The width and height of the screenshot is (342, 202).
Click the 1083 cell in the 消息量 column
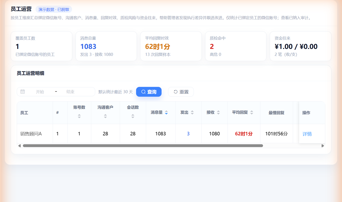click(160, 134)
